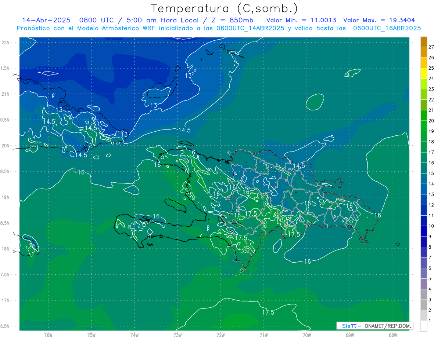
Task: Click the "17N" latitude axis label
Action: 6,300
